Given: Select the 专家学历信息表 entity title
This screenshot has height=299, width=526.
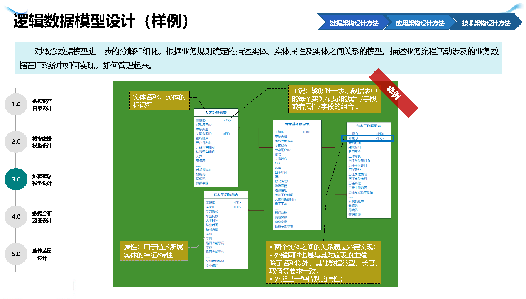Looking at the screenshot, I should (226, 194).
